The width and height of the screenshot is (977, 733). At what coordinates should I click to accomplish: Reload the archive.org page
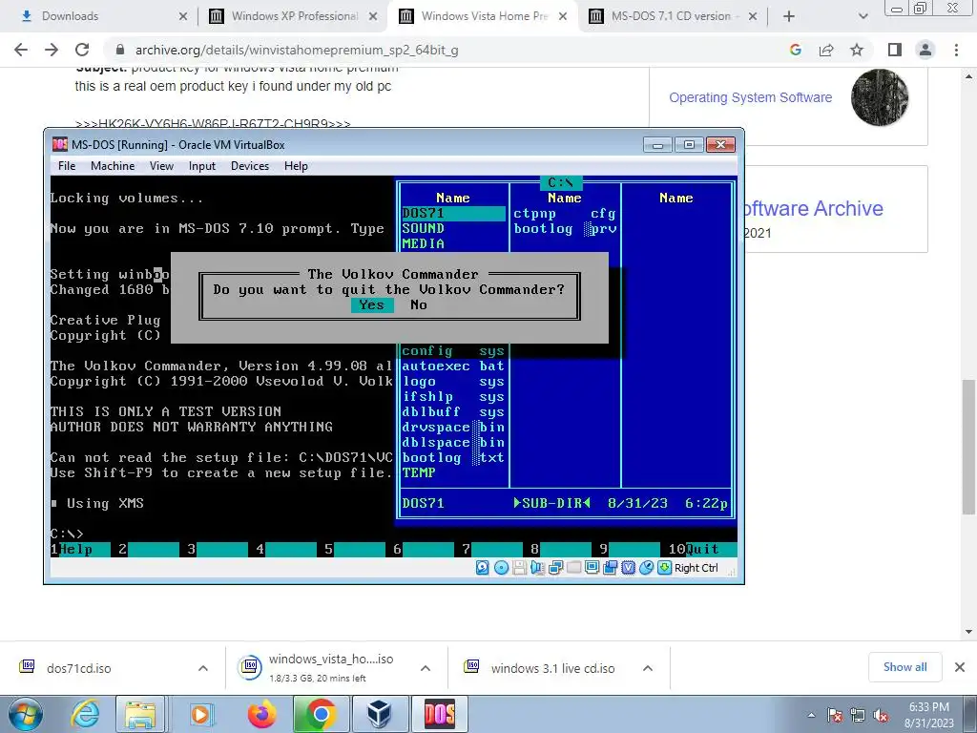click(82, 50)
